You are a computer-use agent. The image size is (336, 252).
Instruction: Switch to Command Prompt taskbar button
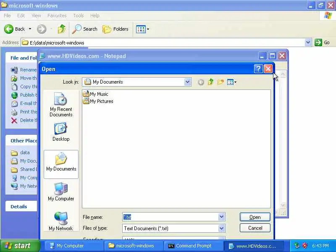coord(193,246)
